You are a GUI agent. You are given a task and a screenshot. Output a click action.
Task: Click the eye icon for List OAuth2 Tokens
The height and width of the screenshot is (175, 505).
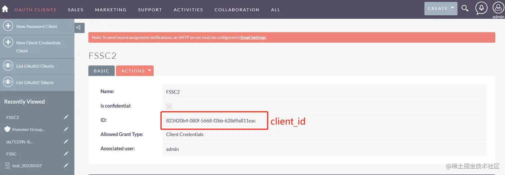click(8, 82)
